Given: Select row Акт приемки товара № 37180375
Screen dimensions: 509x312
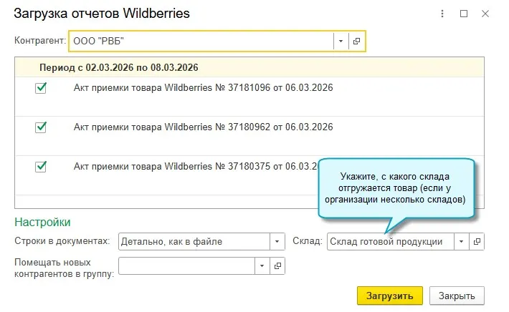Looking at the screenshot, I should [x=249, y=175].
